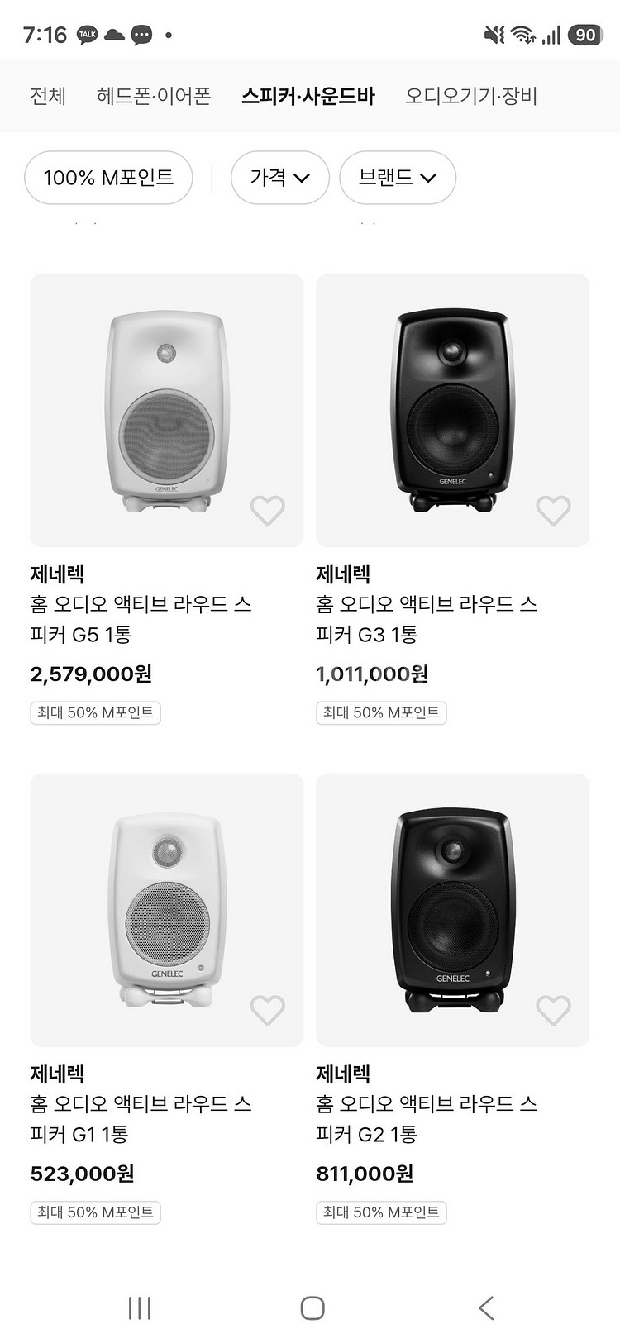The image size is (620, 1343).
Task: Open the white Genelec G5 product image
Action: pyautogui.click(x=167, y=410)
